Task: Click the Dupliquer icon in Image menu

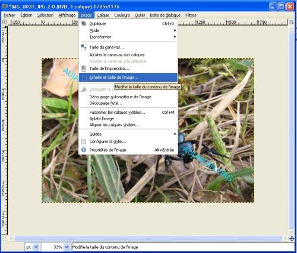Action: click(x=84, y=24)
